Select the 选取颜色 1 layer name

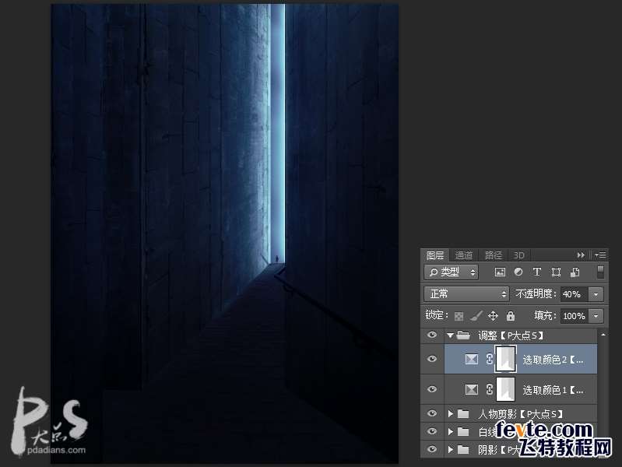point(553,390)
